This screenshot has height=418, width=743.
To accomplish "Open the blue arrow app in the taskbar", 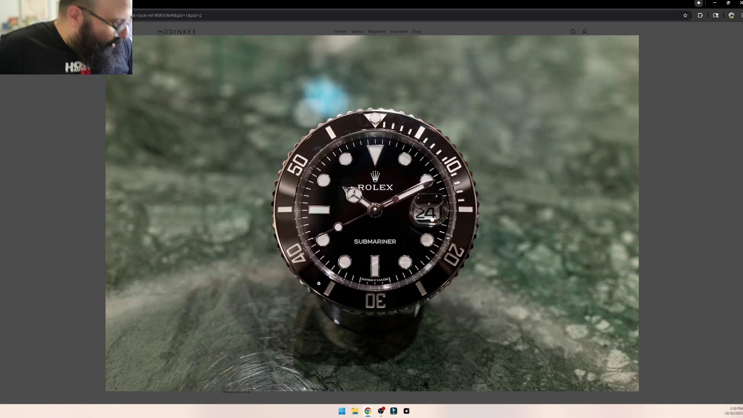I will (x=394, y=411).
